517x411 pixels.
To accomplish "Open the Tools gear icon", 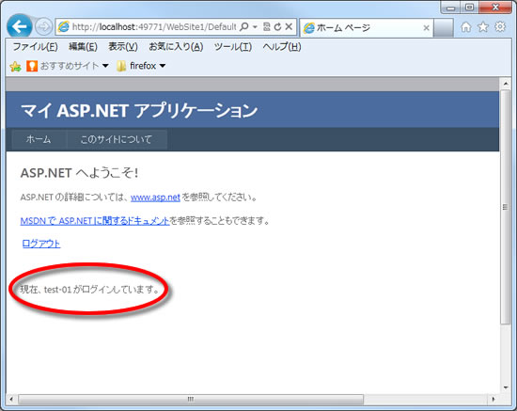I will click(500, 26).
